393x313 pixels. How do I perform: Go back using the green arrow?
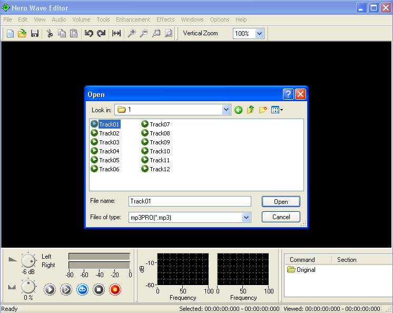click(x=239, y=110)
